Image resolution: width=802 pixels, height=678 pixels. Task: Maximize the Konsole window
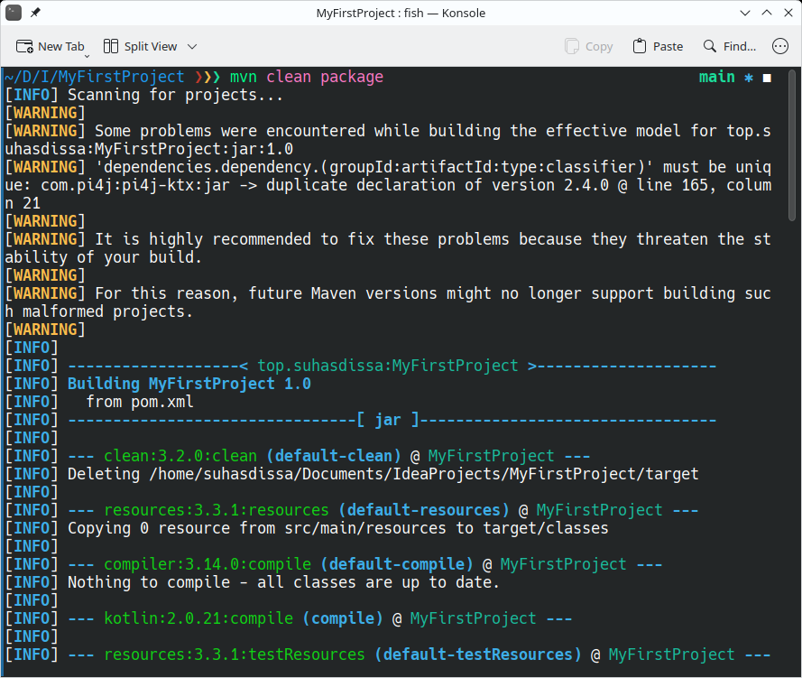coord(767,13)
